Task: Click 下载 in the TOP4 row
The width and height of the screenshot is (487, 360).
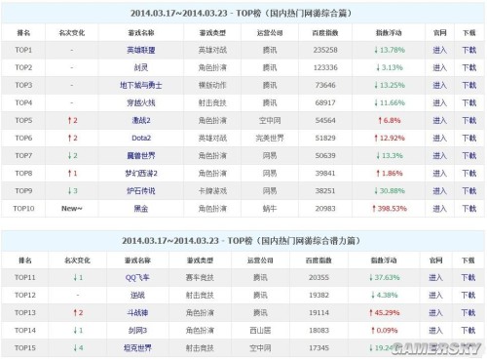Action: point(469,102)
